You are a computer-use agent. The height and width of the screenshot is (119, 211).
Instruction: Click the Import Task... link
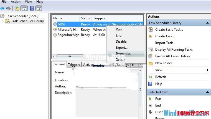165,43
